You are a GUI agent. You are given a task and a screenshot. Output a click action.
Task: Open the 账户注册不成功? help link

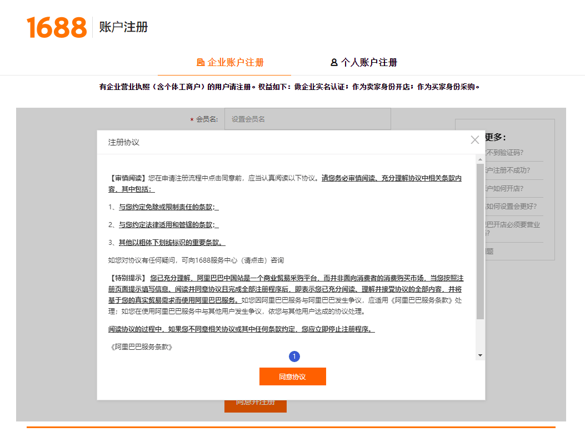tap(507, 170)
